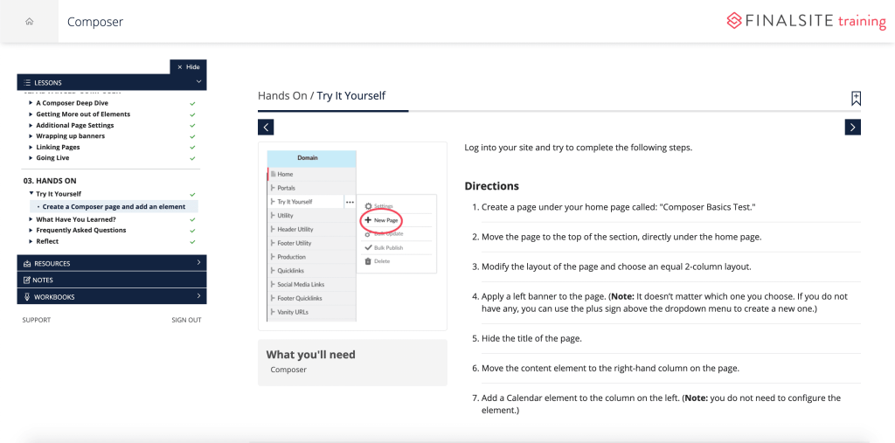The height and width of the screenshot is (443, 895).
Task: Click the bookmark icon for this lesson
Action: [856, 98]
